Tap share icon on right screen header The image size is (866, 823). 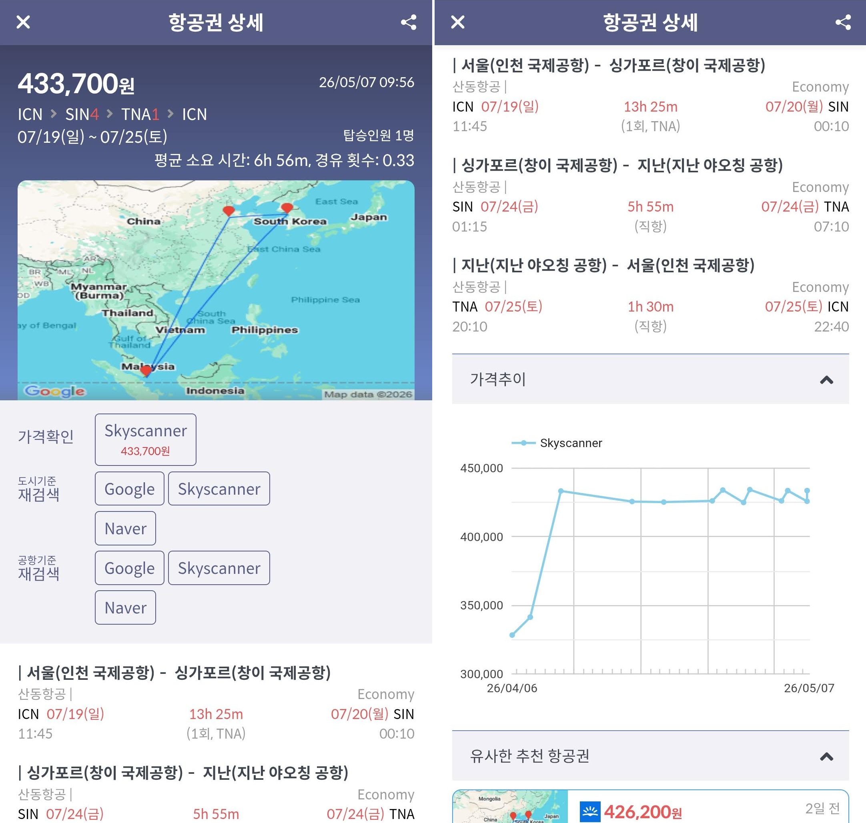[843, 22]
